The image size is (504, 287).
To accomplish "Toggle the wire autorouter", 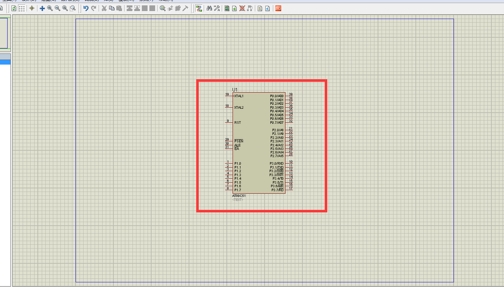I will coord(199,8).
